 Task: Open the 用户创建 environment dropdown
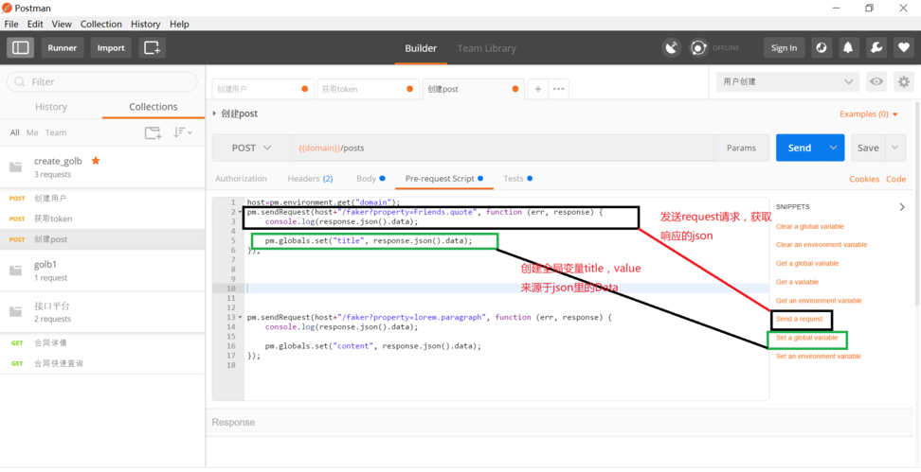pyautogui.click(x=787, y=81)
